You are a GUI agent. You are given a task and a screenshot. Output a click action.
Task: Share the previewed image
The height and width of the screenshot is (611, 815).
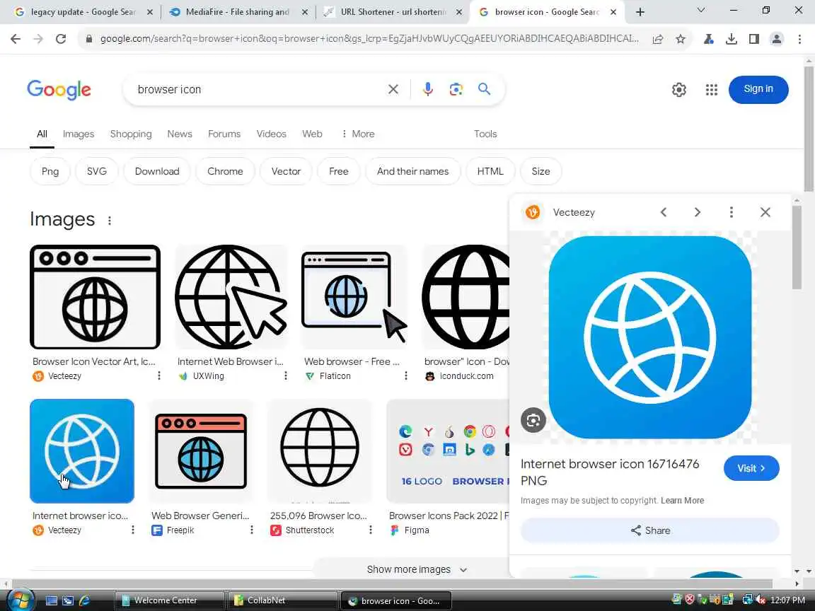point(649,530)
